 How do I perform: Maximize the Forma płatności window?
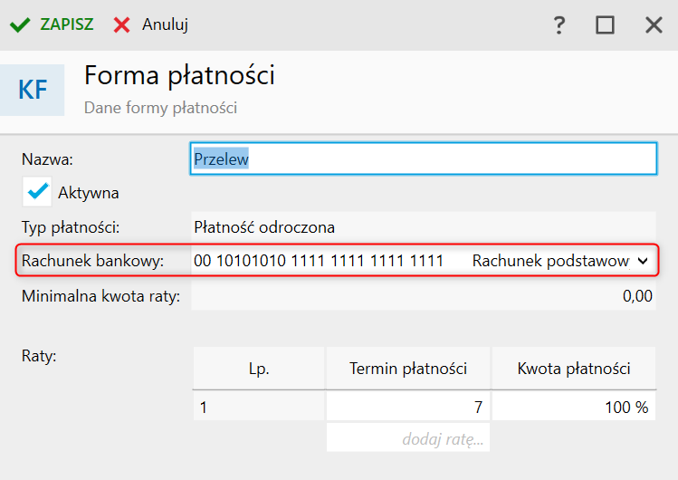[x=605, y=24]
